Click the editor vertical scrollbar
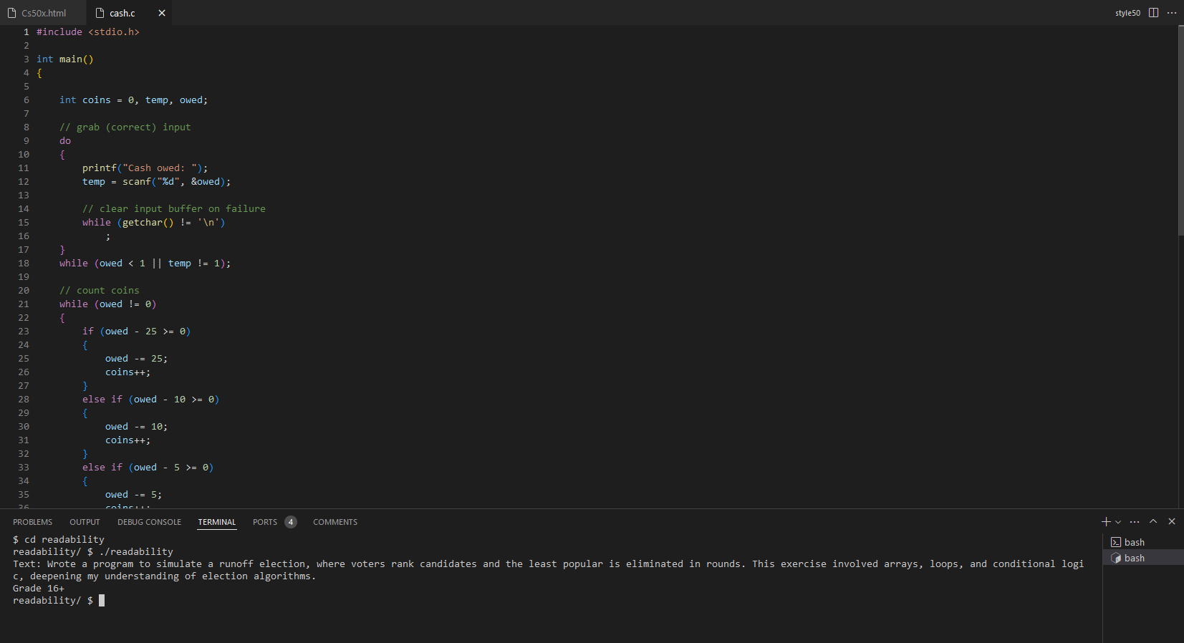 coord(1180,130)
